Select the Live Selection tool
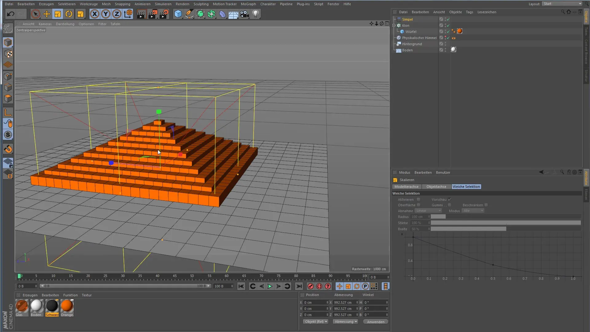 (35, 14)
